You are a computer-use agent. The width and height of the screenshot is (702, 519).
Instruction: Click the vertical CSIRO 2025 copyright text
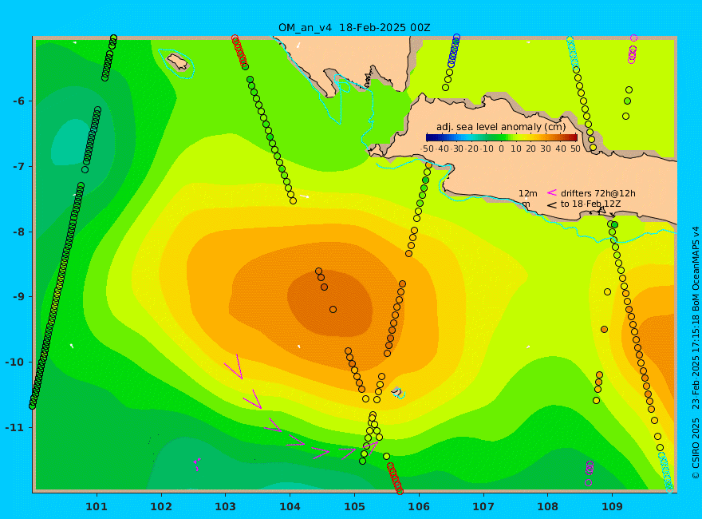pos(696,353)
